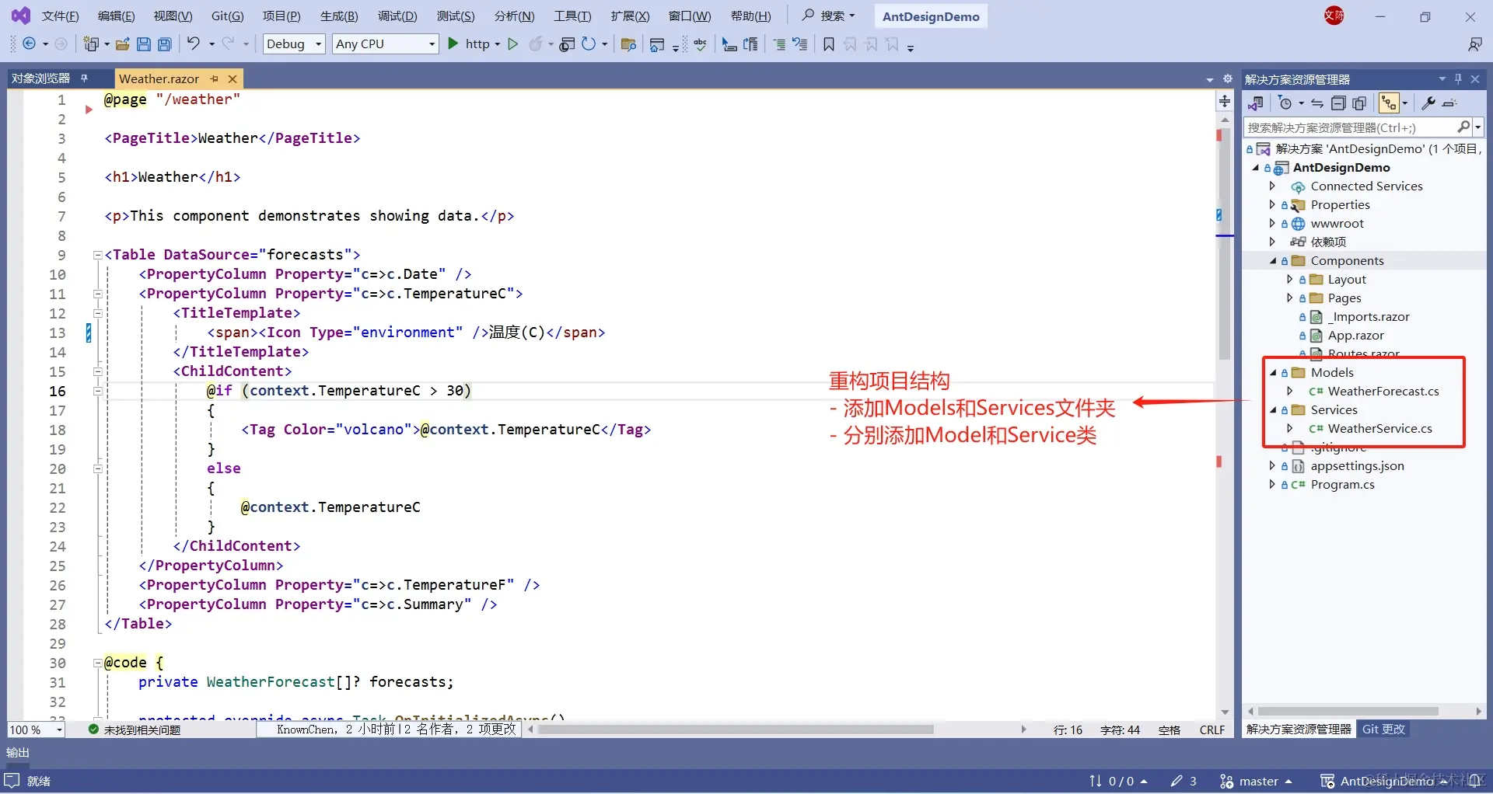Collapse the Components folder node
1493x794 pixels.
pyautogui.click(x=1273, y=261)
